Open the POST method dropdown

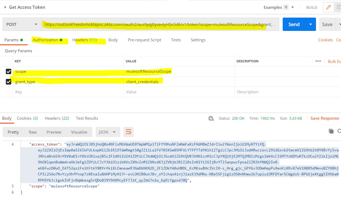point(22,24)
